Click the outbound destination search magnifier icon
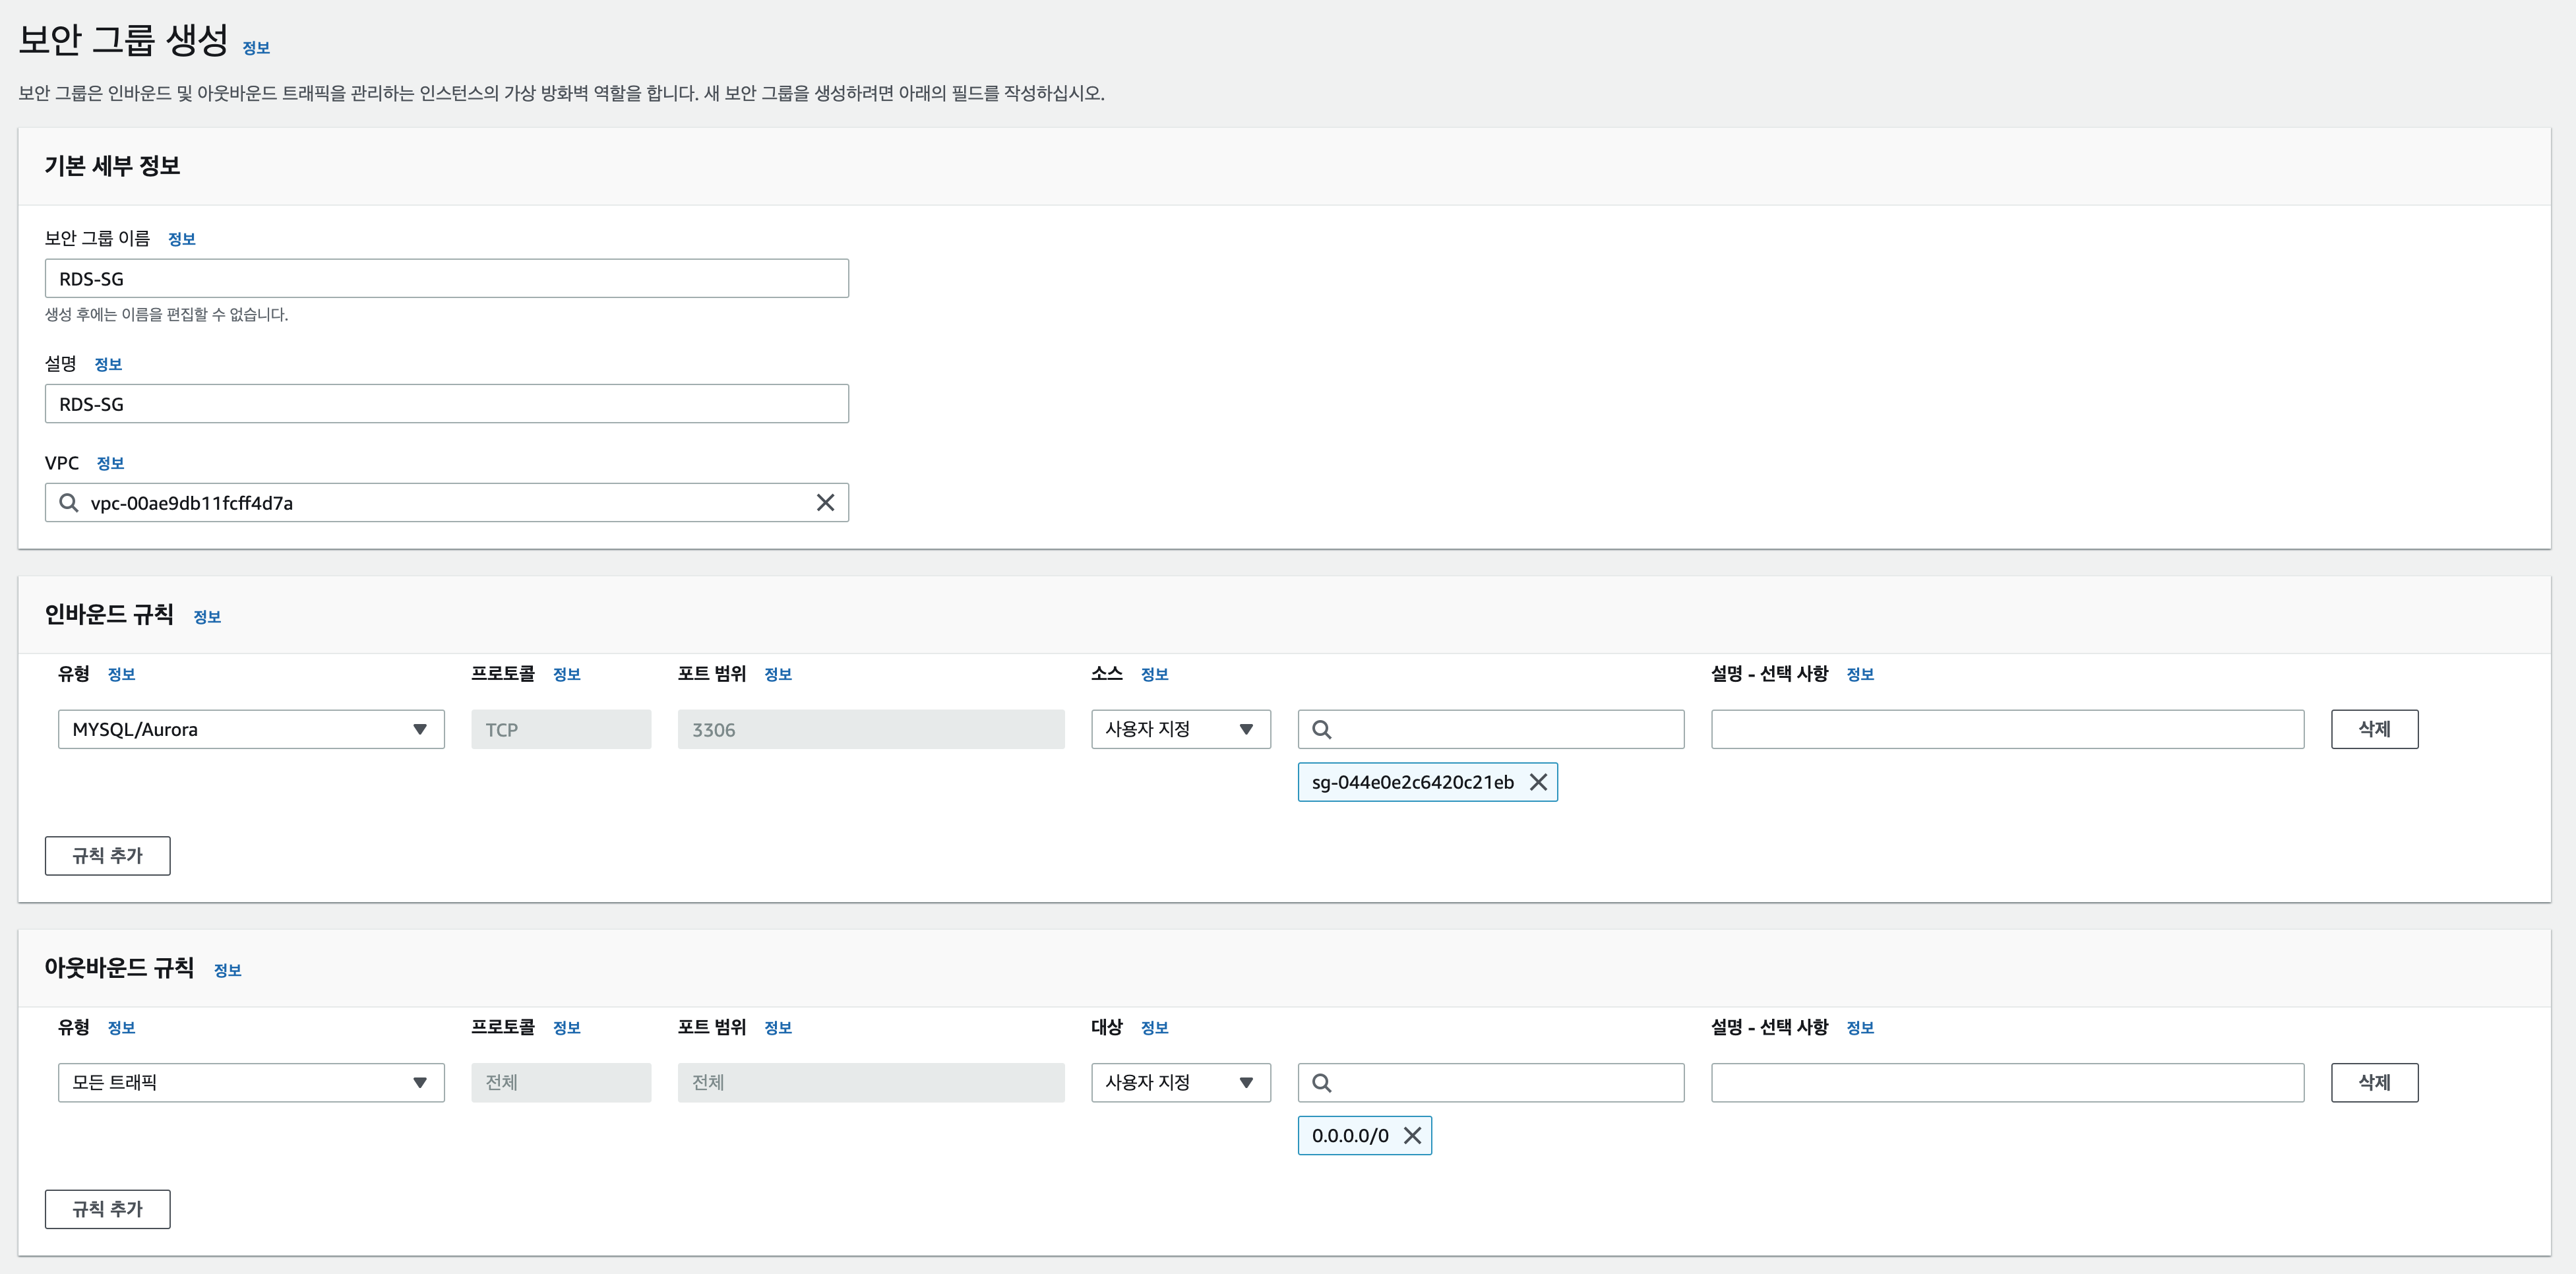This screenshot has height=1274, width=2576. (x=1321, y=1083)
